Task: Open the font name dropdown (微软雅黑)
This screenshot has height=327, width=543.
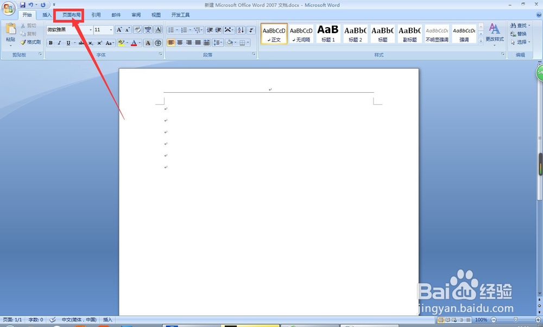Action: pos(91,30)
